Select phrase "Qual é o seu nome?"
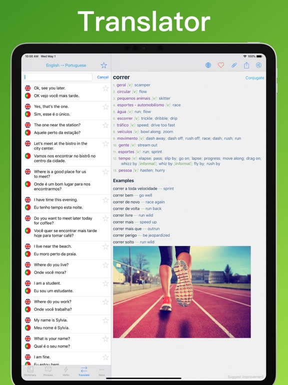The height and width of the screenshot is (385, 288). point(52,346)
